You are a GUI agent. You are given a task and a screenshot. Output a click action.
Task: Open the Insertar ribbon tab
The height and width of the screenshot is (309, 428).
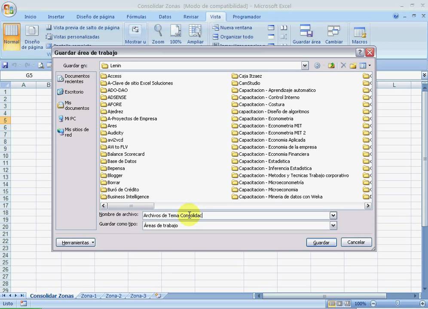[56, 17]
